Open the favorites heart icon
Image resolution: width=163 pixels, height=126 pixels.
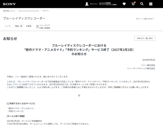(x=124, y=4)
